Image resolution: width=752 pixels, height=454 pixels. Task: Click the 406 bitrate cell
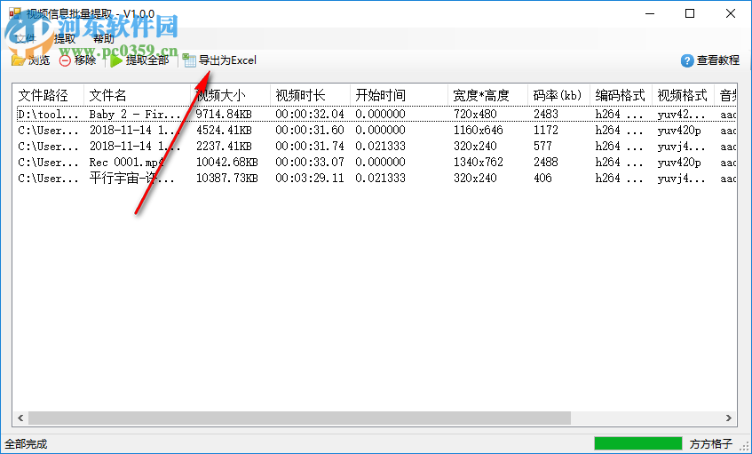[542, 178]
